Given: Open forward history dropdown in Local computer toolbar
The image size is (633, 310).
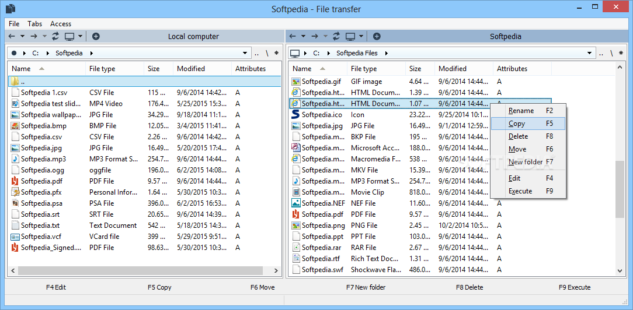Looking at the screenshot, I should click(44, 36).
